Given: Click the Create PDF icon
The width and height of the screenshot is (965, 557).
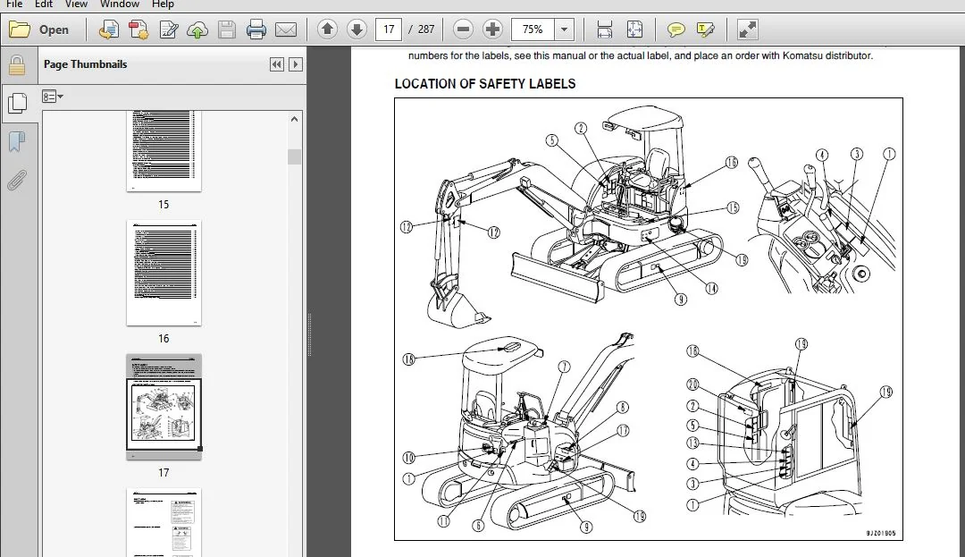Looking at the screenshot, I should coord(109,30).
